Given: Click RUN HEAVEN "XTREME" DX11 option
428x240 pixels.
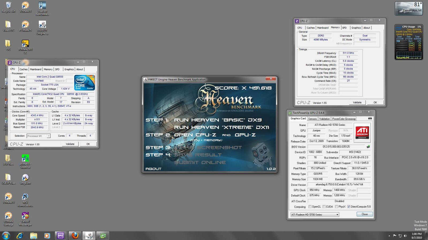Looking at the screenshot, I should tap(222, 127).
